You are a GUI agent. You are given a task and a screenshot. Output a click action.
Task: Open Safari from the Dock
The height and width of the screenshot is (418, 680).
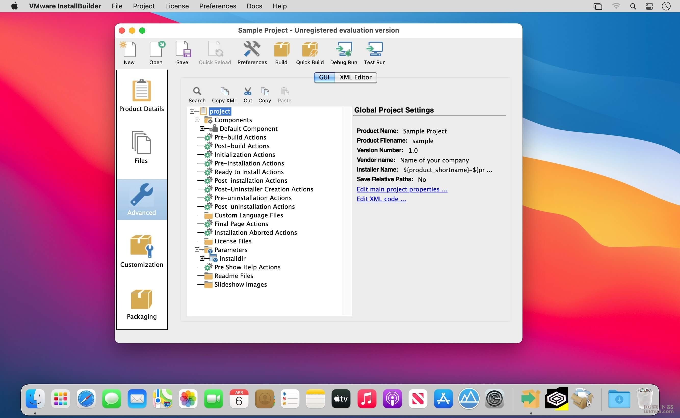[x=86, y=398]
